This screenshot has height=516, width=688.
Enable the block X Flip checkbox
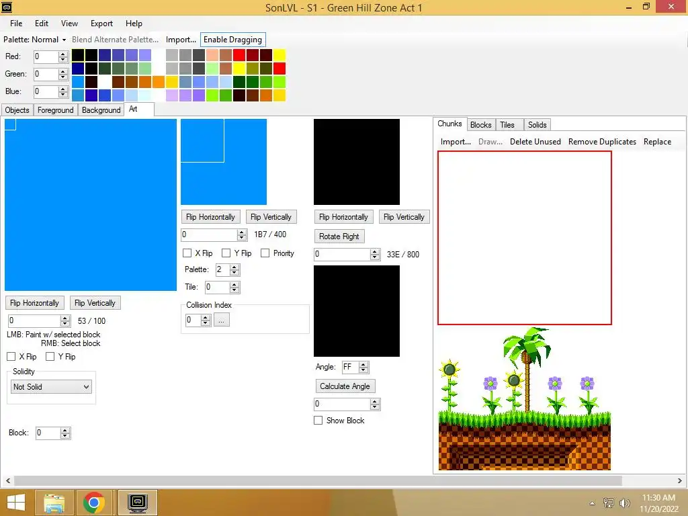[x=187, y=253]
